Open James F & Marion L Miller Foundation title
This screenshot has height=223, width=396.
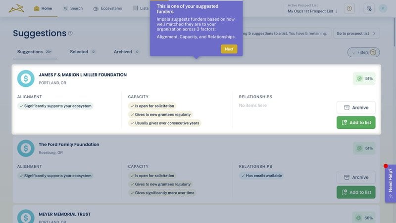pyautogui.click(x=83, y=75)
